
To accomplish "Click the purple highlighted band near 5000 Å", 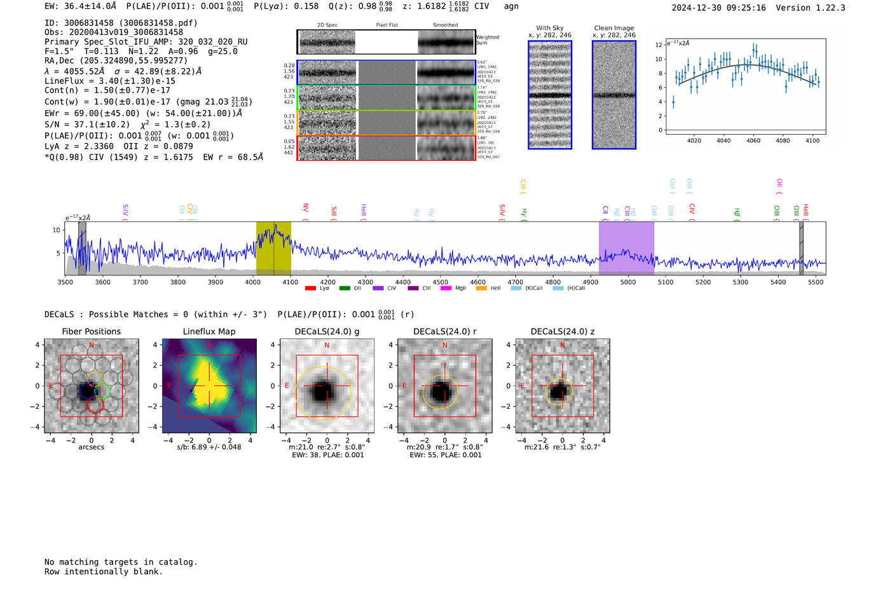I will click(x=626, y=249).
